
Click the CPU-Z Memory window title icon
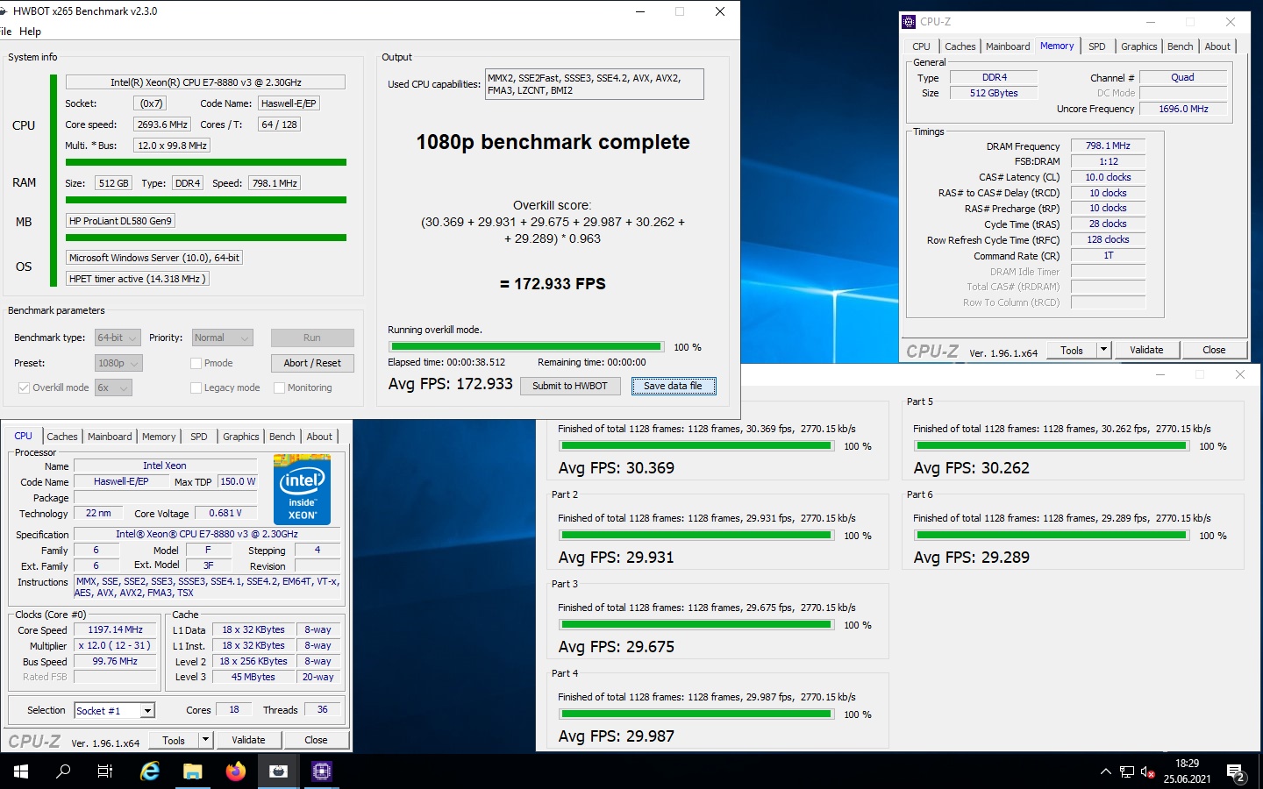pos(910,22)
